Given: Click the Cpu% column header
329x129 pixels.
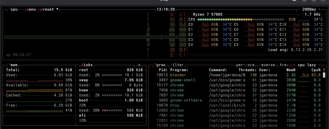Looking at the screenshot, I should point(316,70).
